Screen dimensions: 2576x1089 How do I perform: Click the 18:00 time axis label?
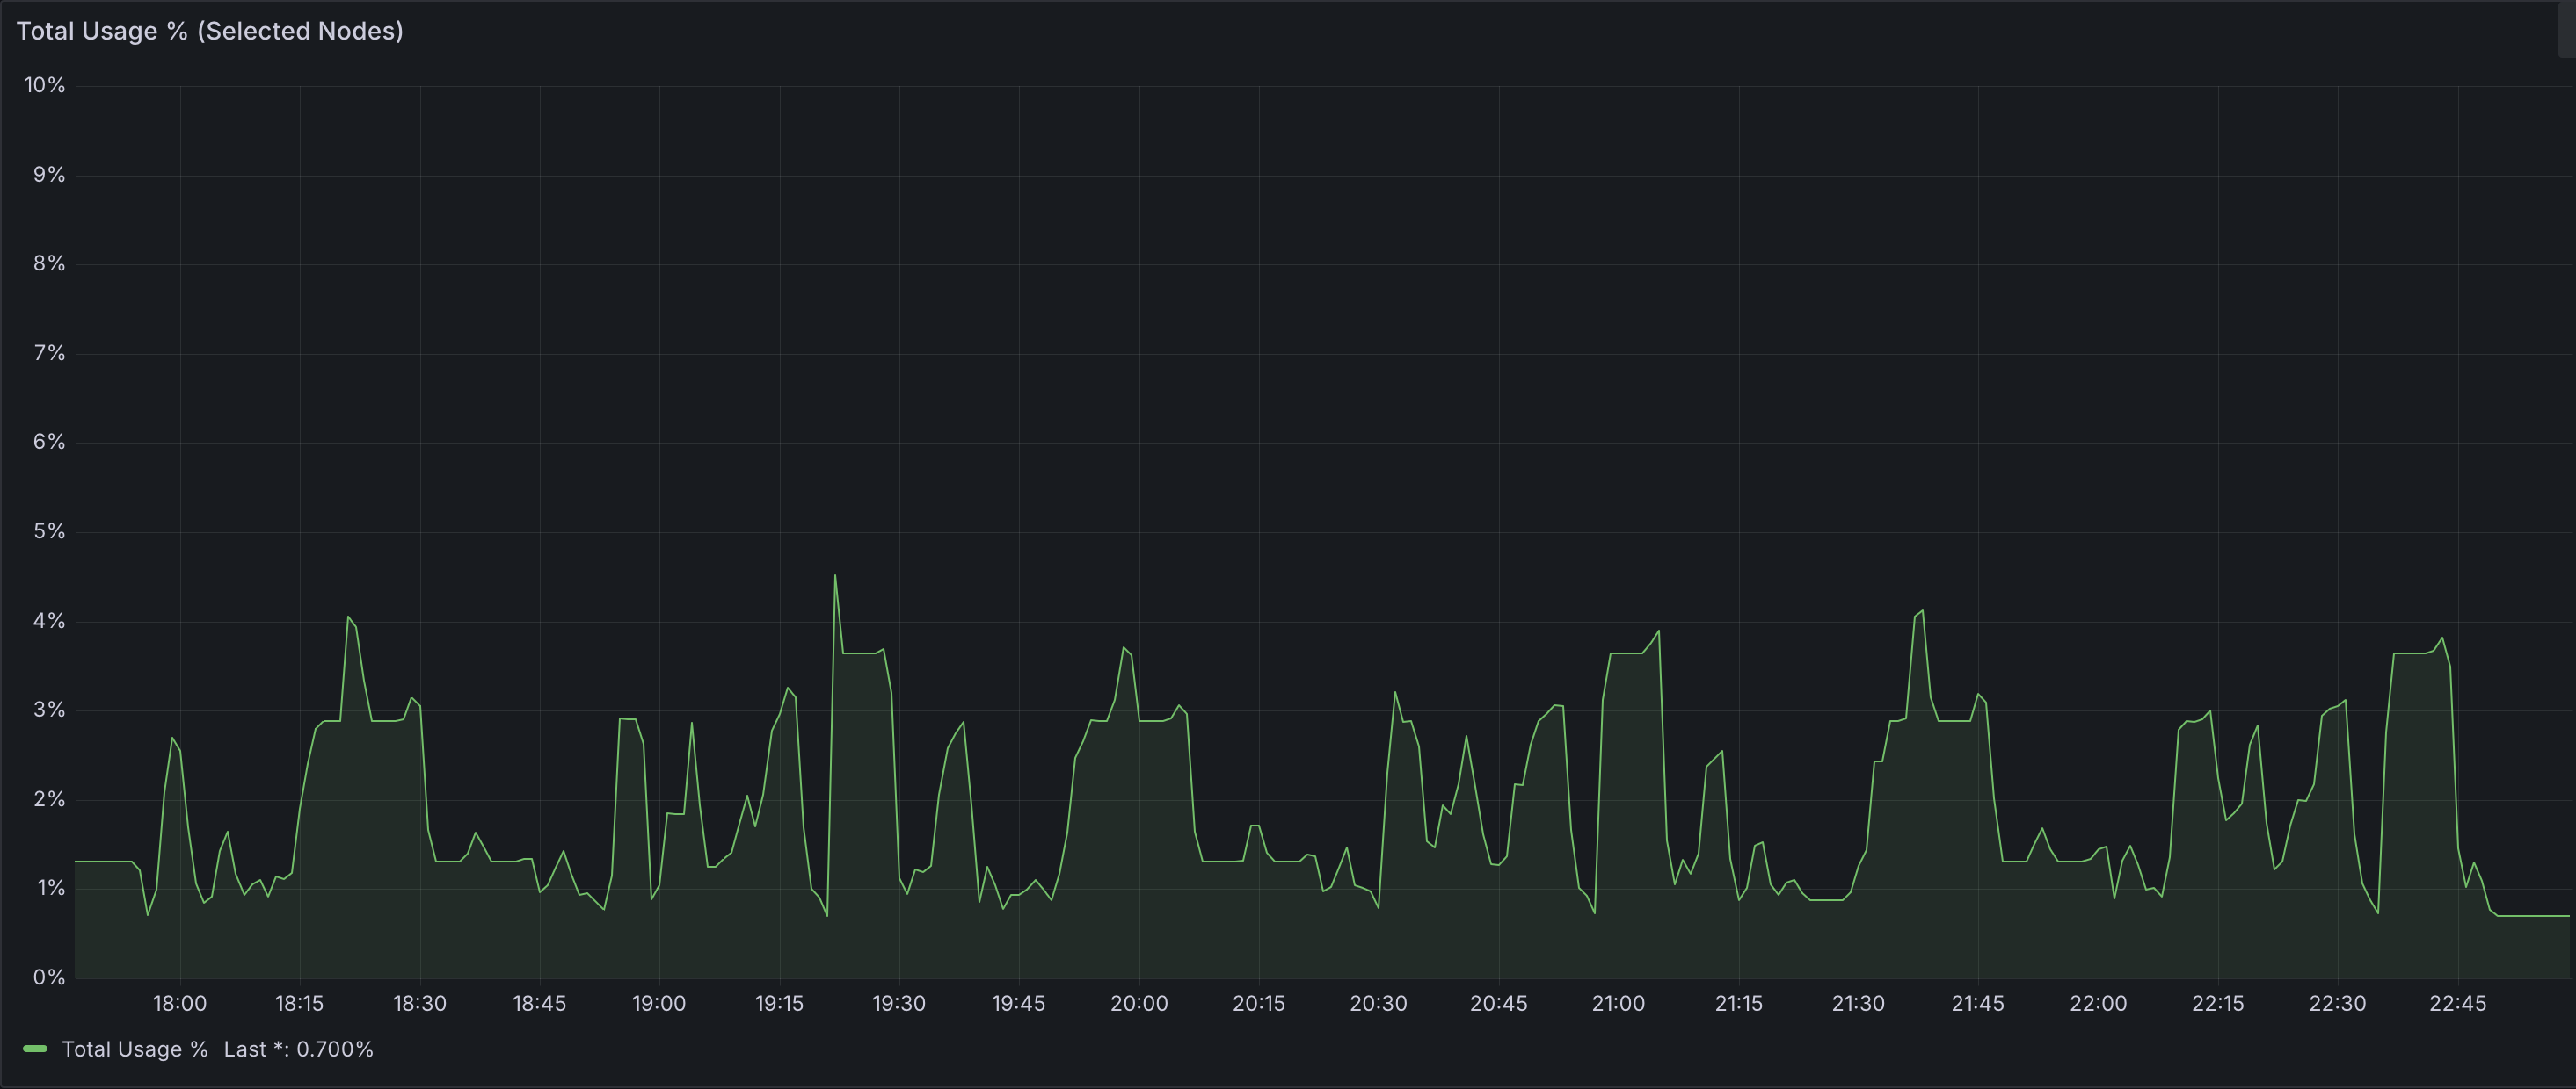tap(180, 1003)
